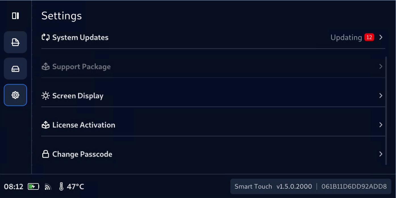396x198 pixels.
Task: Click the Screen Display sun icon
Action: pyautogui.click(x=45, y=96)
